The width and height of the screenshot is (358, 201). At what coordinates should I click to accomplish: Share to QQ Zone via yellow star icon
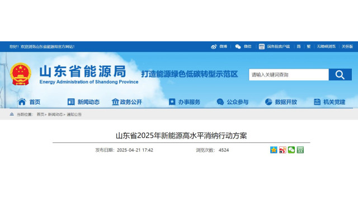[274, 150]
